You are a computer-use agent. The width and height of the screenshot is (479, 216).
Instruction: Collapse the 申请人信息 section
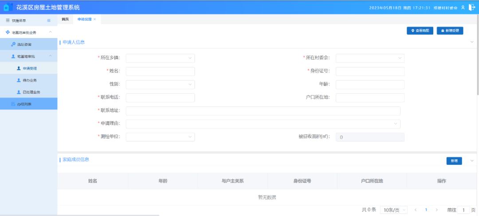pyautogui.click(x=472, y=42)
